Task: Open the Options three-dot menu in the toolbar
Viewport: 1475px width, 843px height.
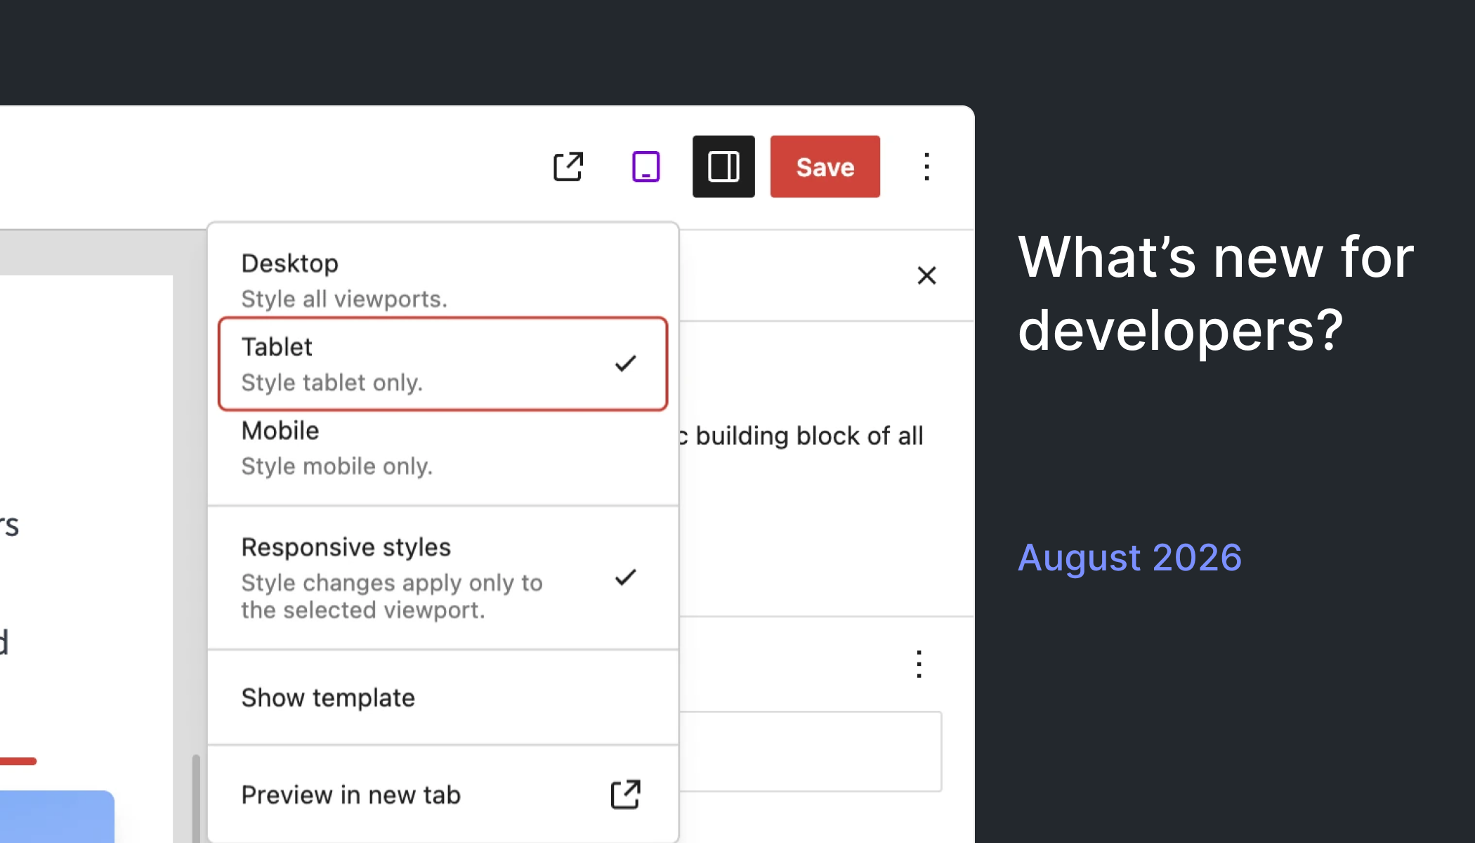Action: click(926, 167)
